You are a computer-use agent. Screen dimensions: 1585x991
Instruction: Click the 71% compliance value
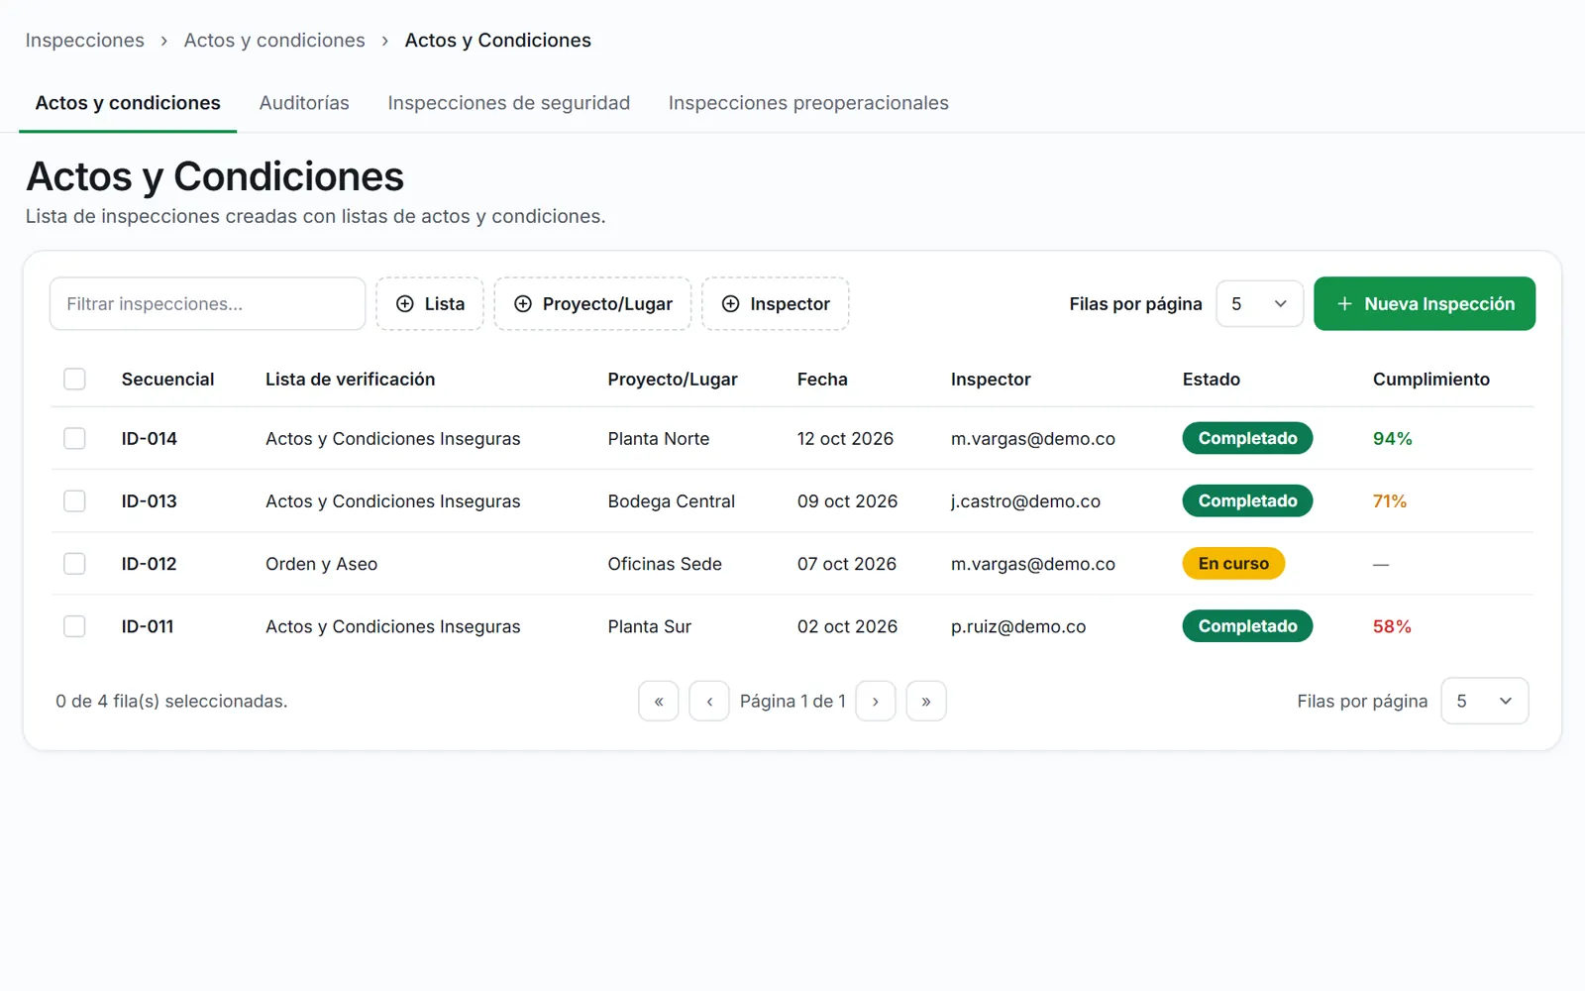coord(1390,500)
